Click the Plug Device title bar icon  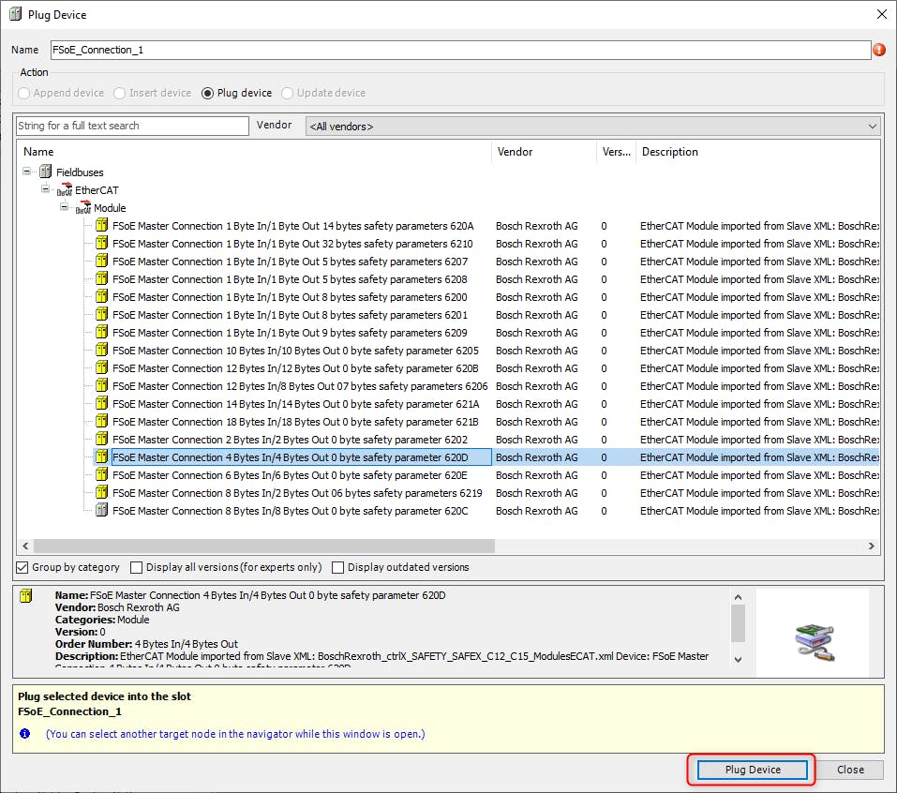(x=15, y=14)
